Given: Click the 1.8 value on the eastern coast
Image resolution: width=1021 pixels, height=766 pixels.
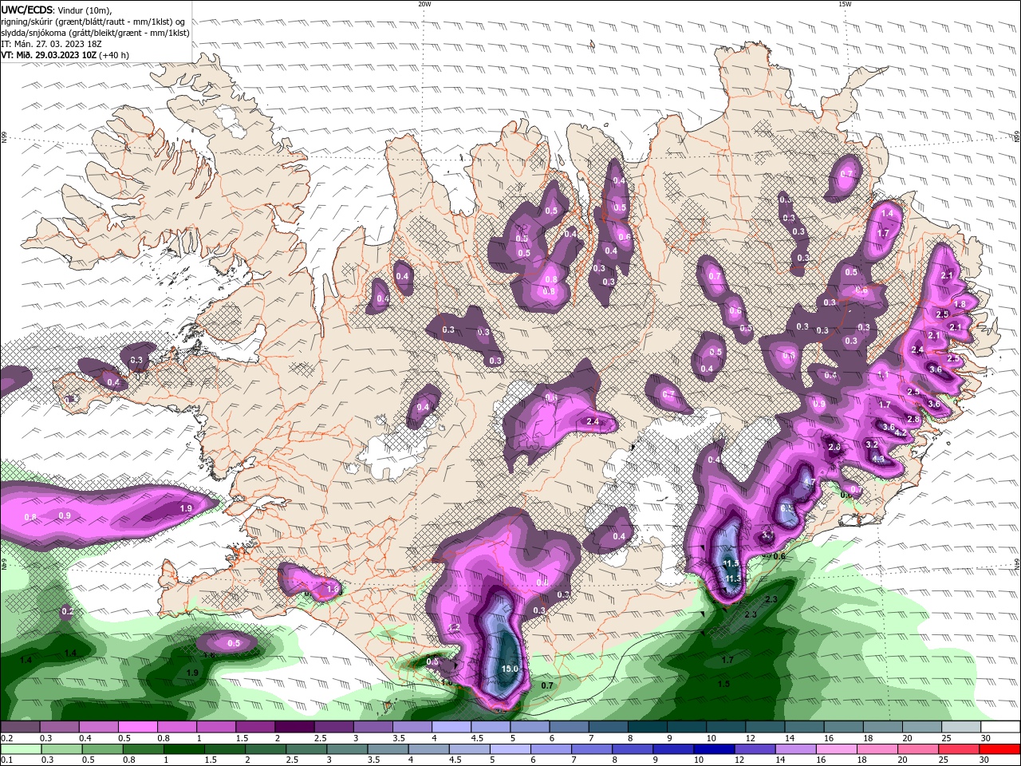Looking at the screenshot, I should [x=960, y=304].
